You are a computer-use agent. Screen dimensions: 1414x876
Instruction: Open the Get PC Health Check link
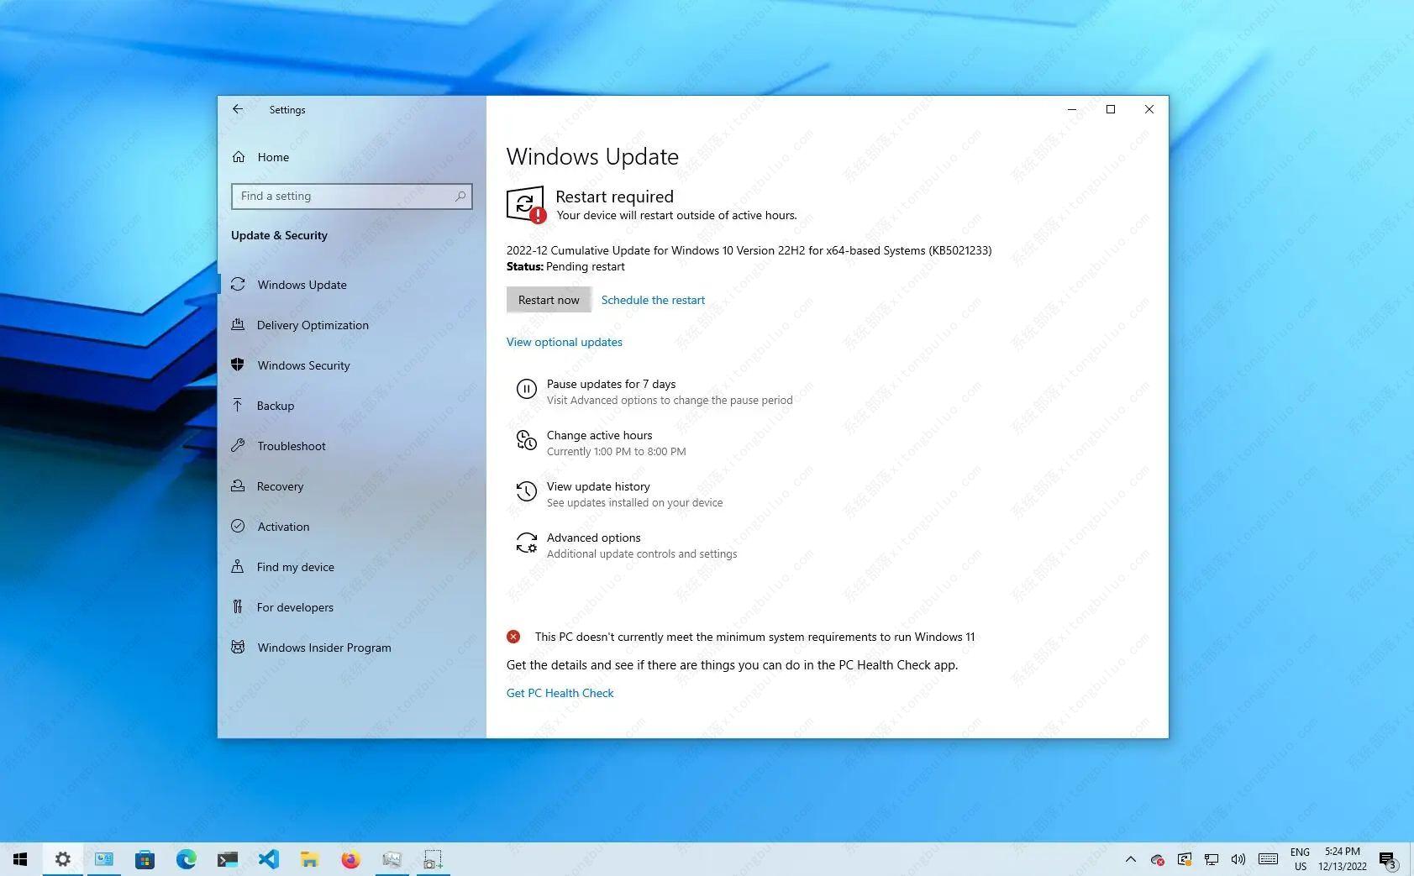click(x=560, y=693)
